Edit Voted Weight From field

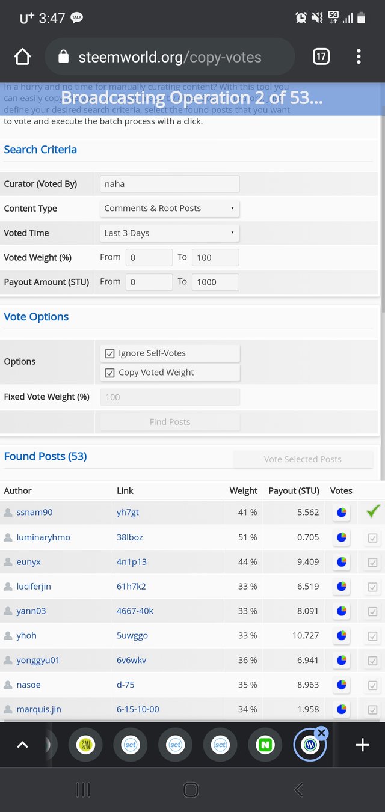(x=149, y=257)
